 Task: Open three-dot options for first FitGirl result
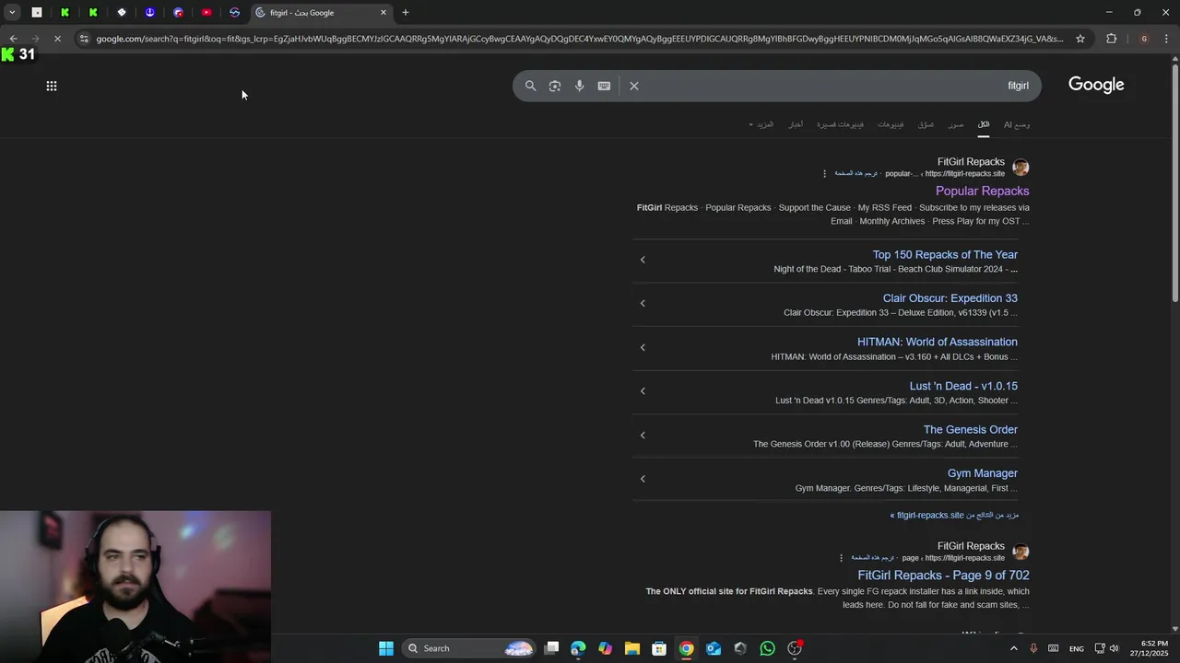tap(824, 173)
